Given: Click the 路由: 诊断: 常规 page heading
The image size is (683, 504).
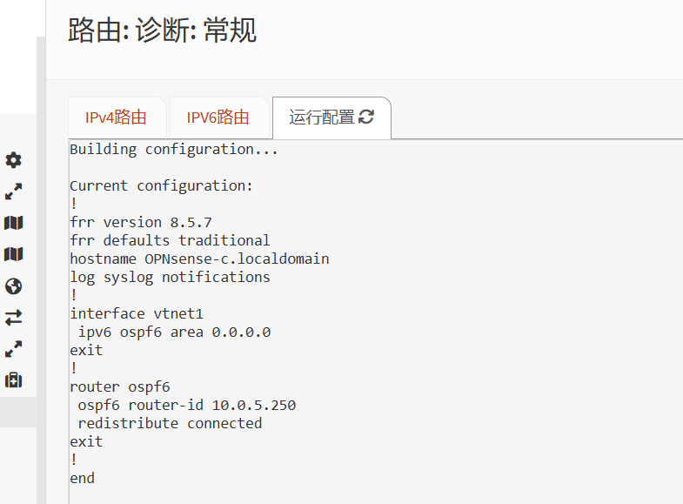Looking at the screenshot, I should [162, 31].
